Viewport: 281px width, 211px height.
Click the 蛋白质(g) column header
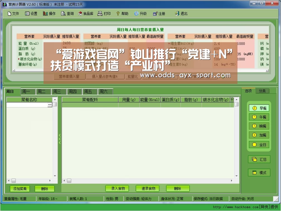point(170,99)
